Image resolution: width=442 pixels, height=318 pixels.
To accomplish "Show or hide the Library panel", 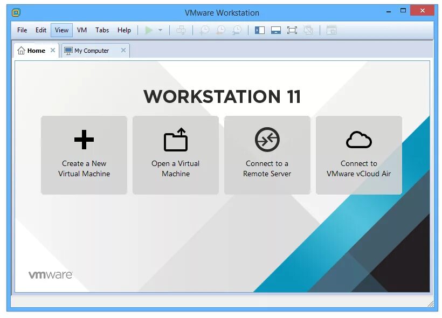I will tap(260, 30).
